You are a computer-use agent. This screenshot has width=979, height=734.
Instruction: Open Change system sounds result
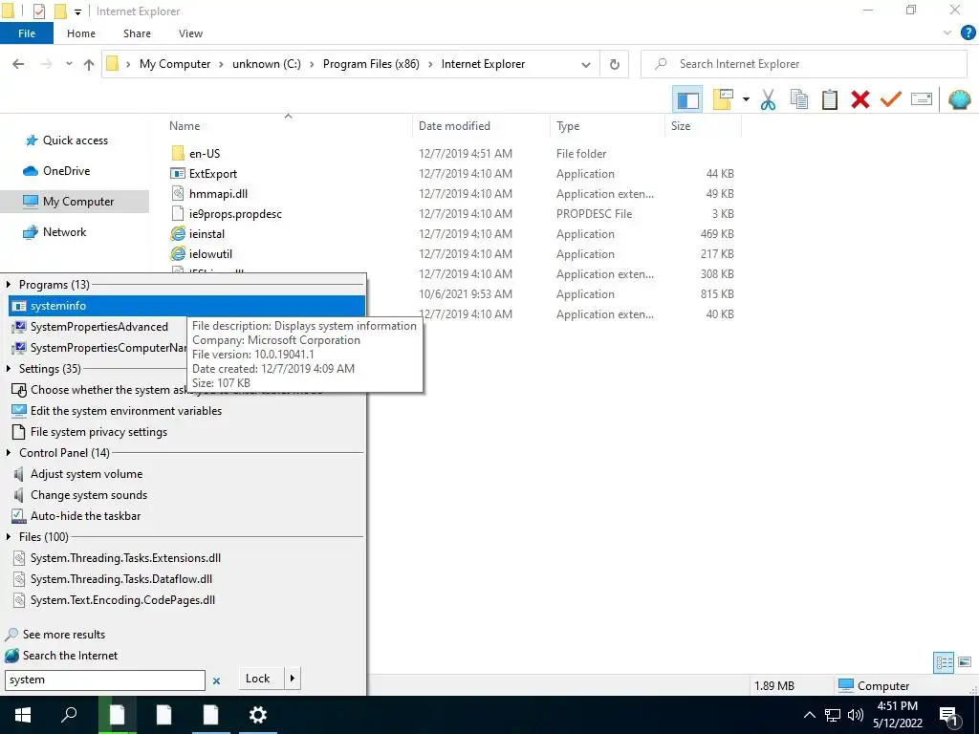[89, 495]
